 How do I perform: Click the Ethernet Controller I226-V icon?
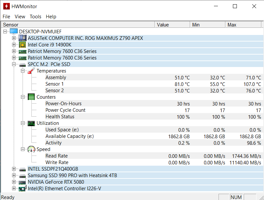click(22, 189)
